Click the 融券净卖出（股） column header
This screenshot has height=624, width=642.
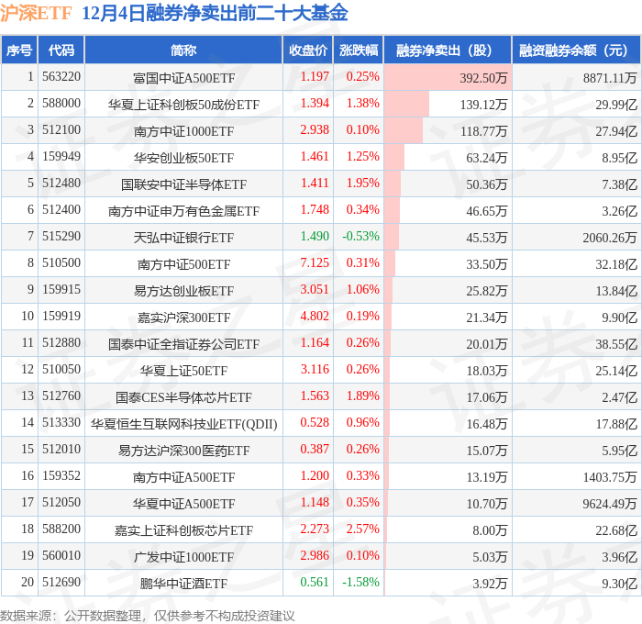(x=448, y=50)
